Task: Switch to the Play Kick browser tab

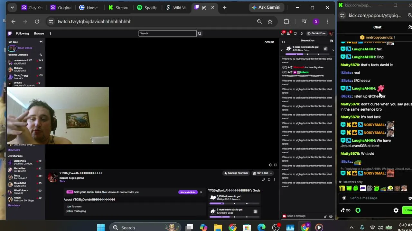Action: [32, 8]
